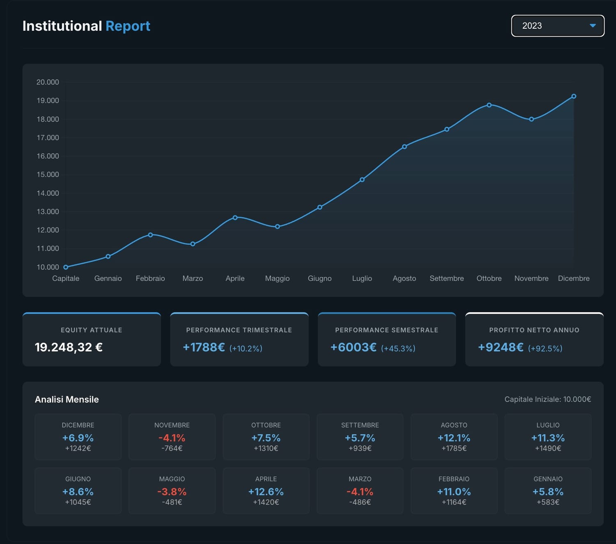Click the Performance Trimestrale card
Screen dimensions: 616x544
[239, 339]
